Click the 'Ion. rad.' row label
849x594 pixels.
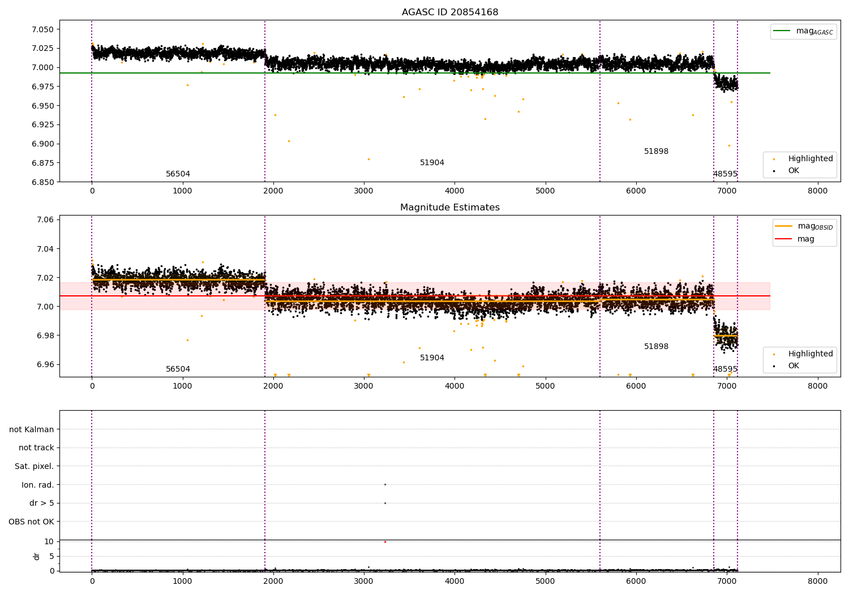(37, 485)
